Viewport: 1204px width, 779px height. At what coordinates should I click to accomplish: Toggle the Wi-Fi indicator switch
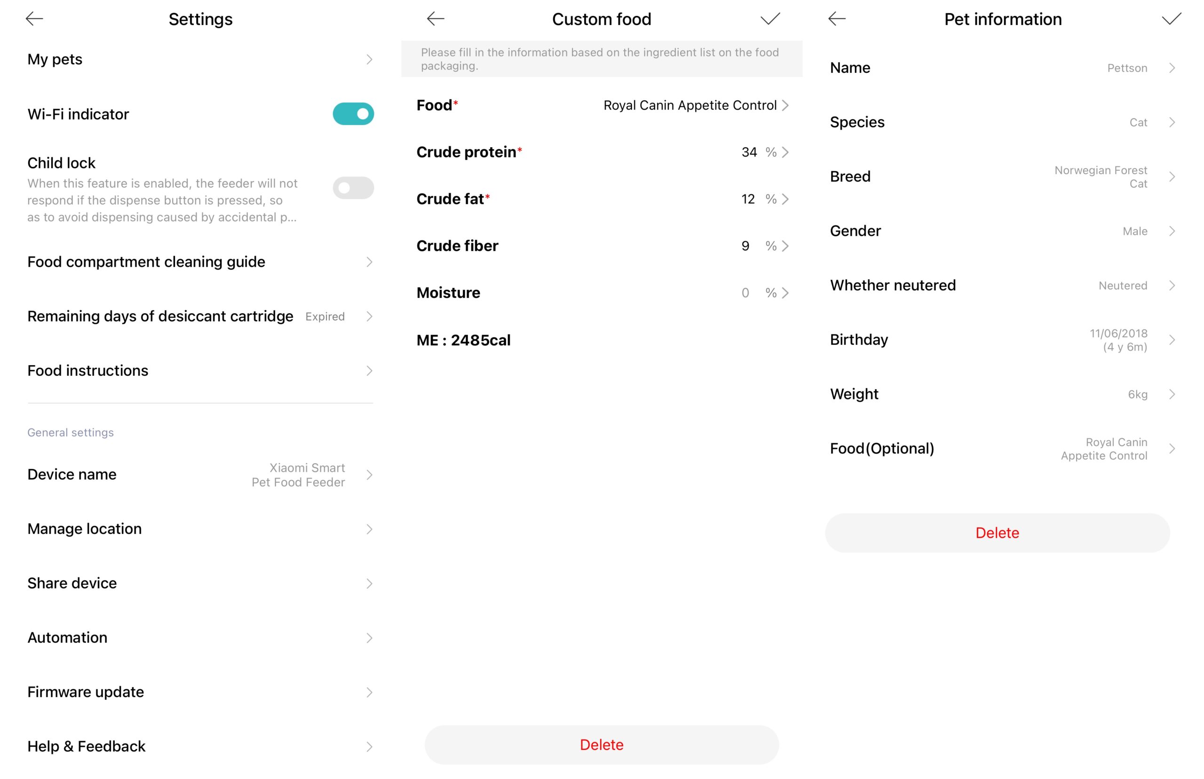[x=355, y=114]
